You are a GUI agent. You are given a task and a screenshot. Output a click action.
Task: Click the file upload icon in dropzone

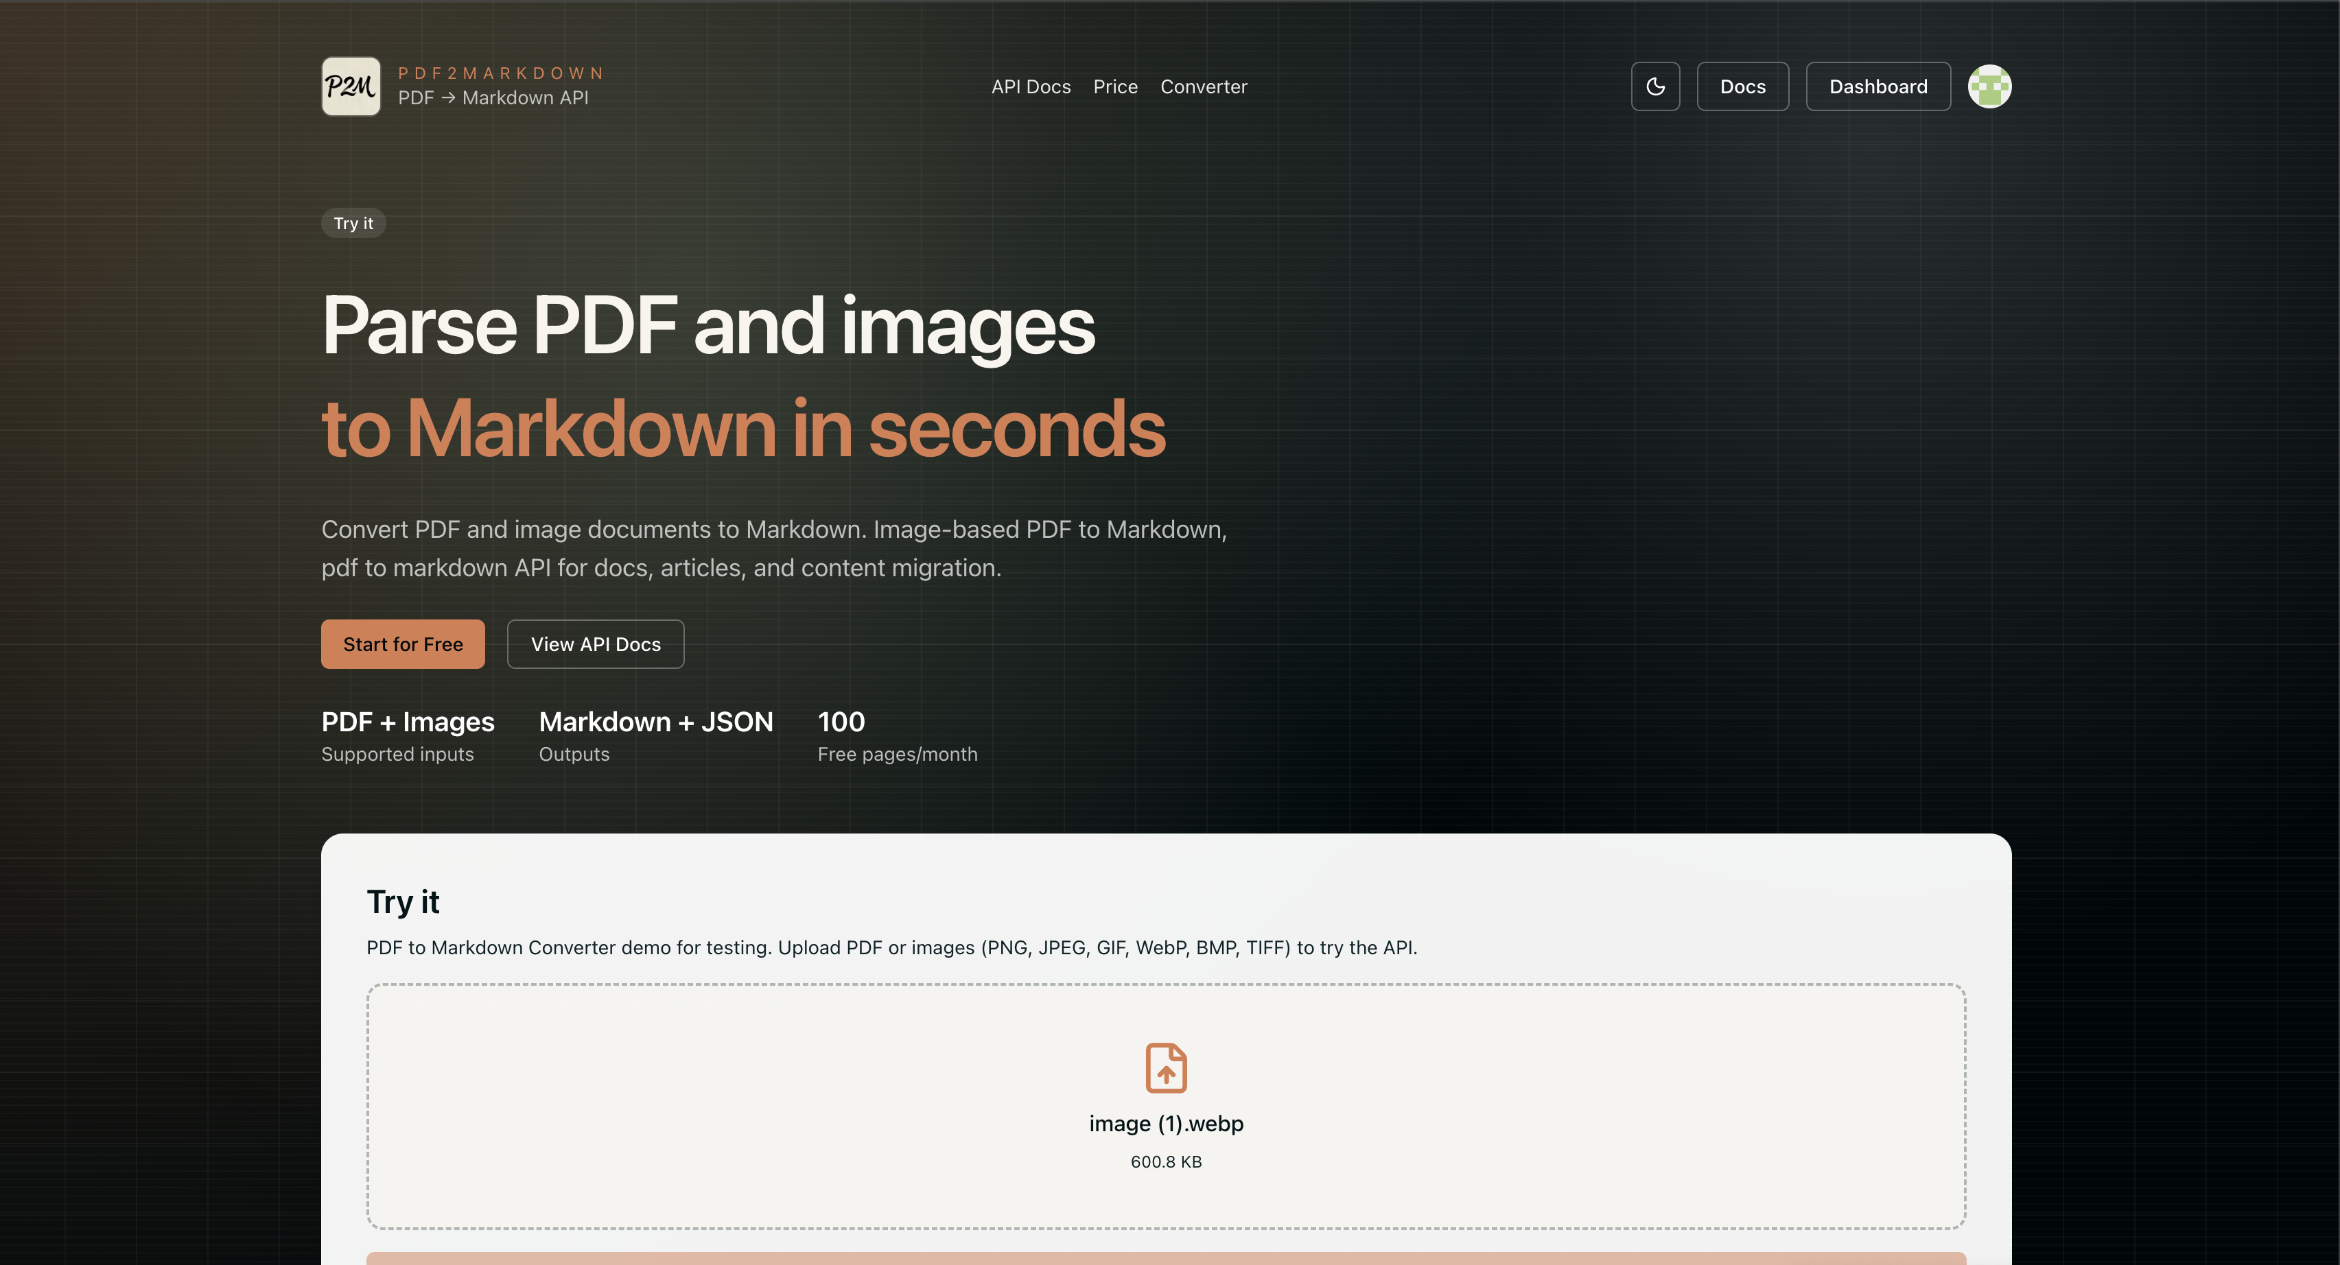[x=1167, y=1068]
